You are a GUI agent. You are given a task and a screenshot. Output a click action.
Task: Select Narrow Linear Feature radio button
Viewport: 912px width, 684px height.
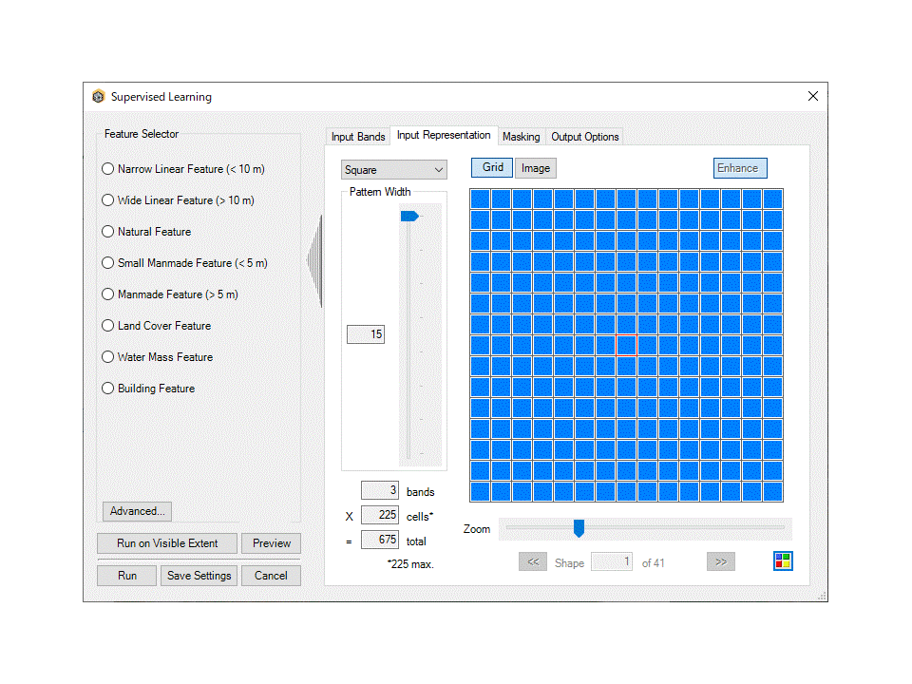coord(107,169)
